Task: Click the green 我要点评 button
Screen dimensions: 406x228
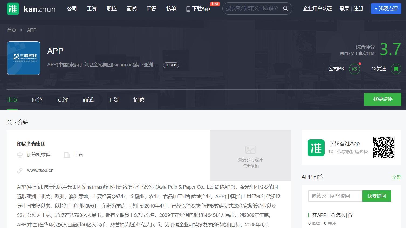Action: (383, 99)
